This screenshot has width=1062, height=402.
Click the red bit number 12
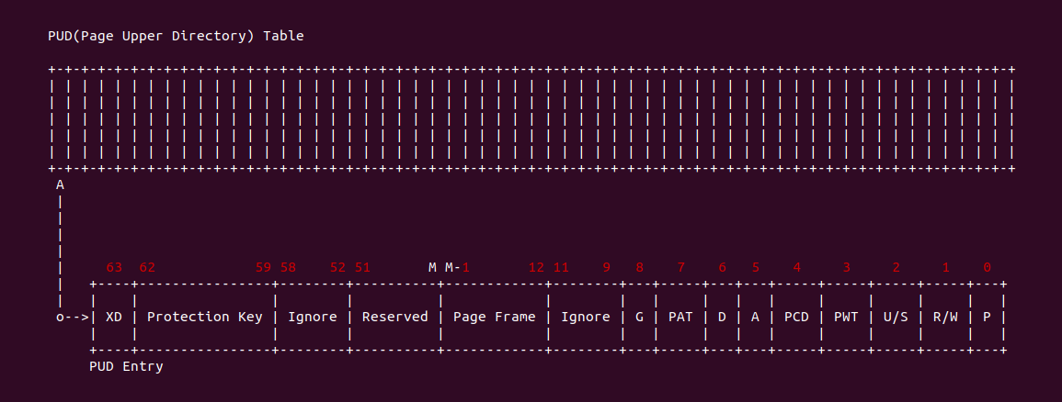[x=536, y=267]
